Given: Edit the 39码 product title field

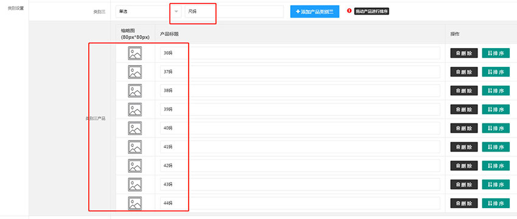Looking at the screenshot, I should [300, 109].
